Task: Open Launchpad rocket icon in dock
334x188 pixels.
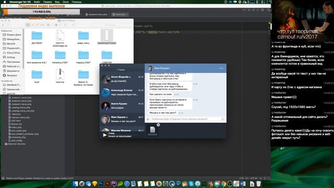Action: [x=82, y=183]
